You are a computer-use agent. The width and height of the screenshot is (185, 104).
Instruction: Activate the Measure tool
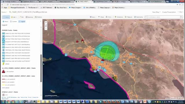[128, 17]
